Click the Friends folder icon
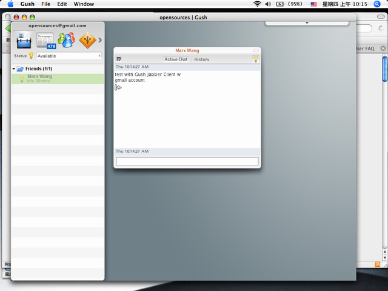 [20, 69]
